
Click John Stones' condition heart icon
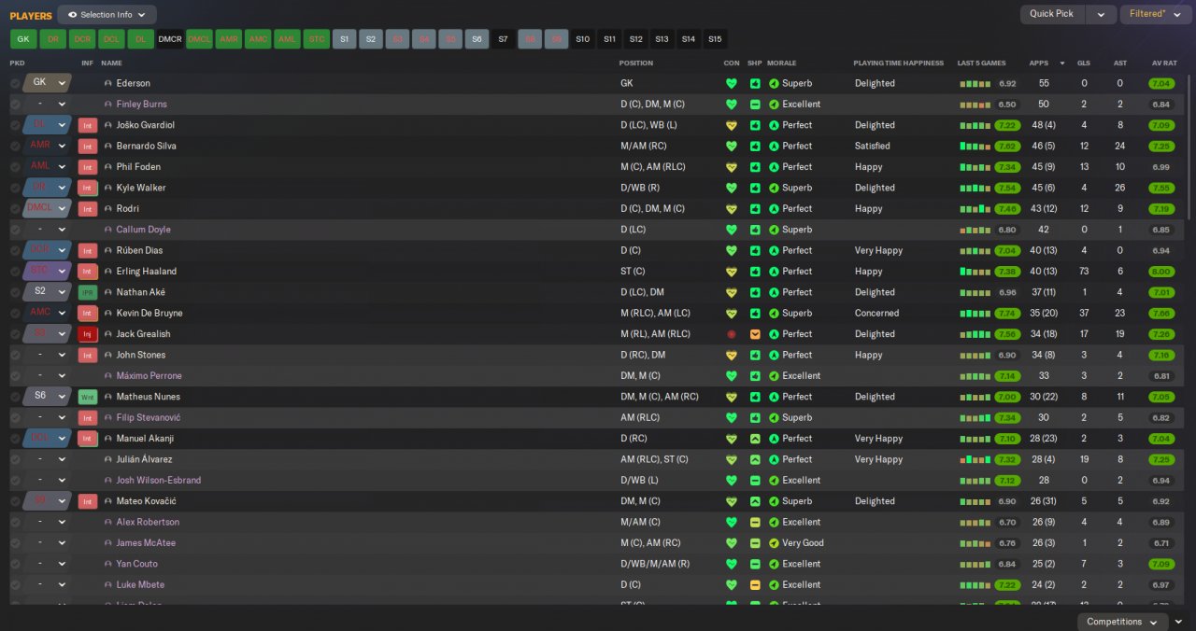pyautogui.click(x=732, y=355)
